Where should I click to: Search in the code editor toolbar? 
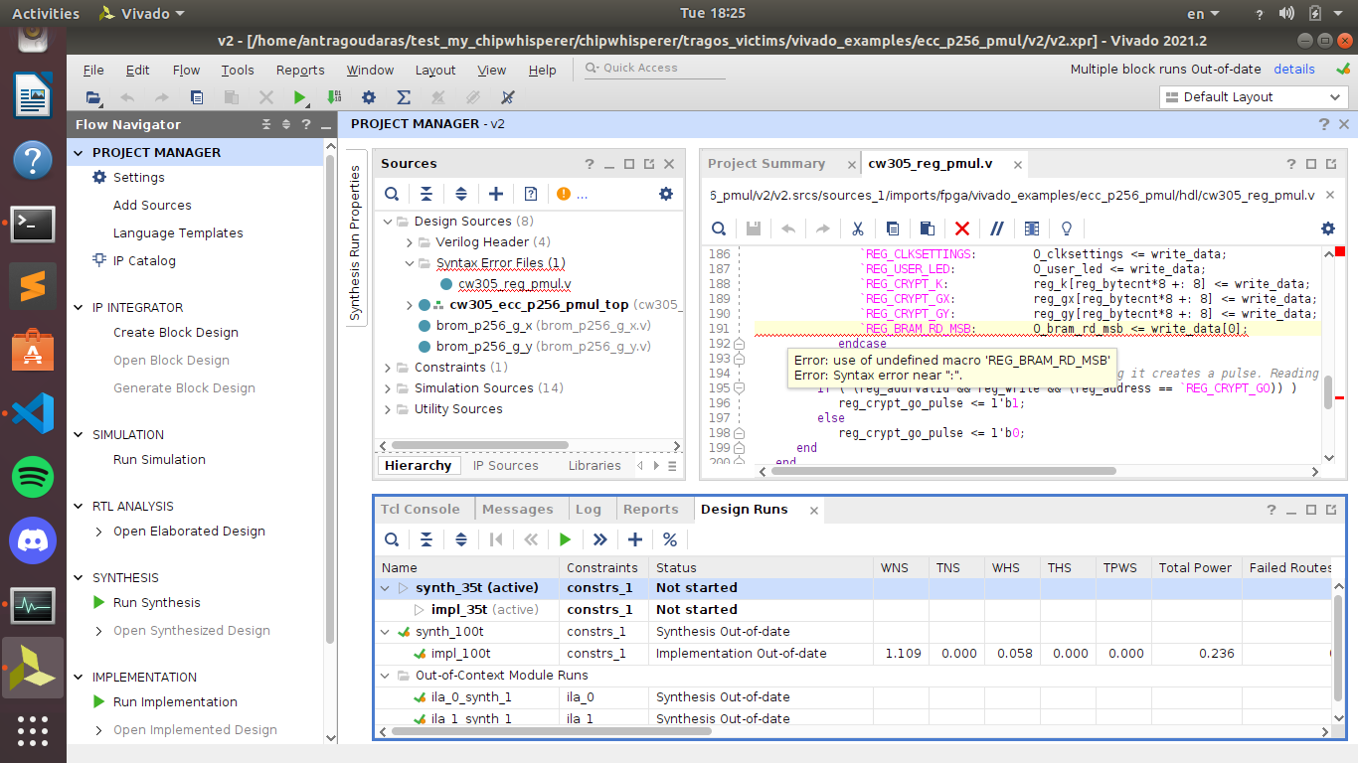pos(719,229)
